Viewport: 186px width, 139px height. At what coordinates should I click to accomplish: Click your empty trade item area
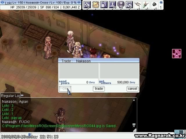coord(79,71)
